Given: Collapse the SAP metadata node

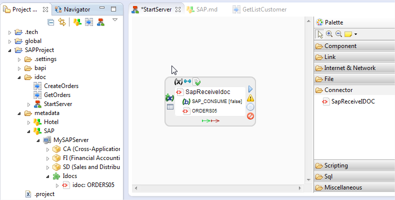Looking at the screenshot, I should click(x=28, y=131).
